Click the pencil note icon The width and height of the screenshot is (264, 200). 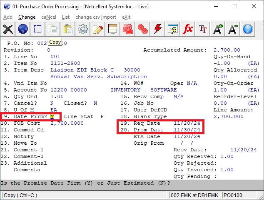click(98, 29)
